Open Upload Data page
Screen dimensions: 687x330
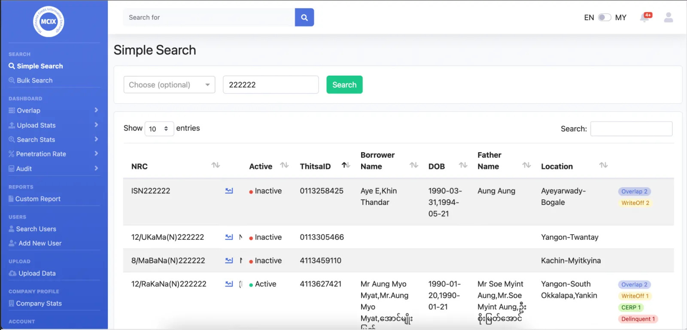coord(32,273)
